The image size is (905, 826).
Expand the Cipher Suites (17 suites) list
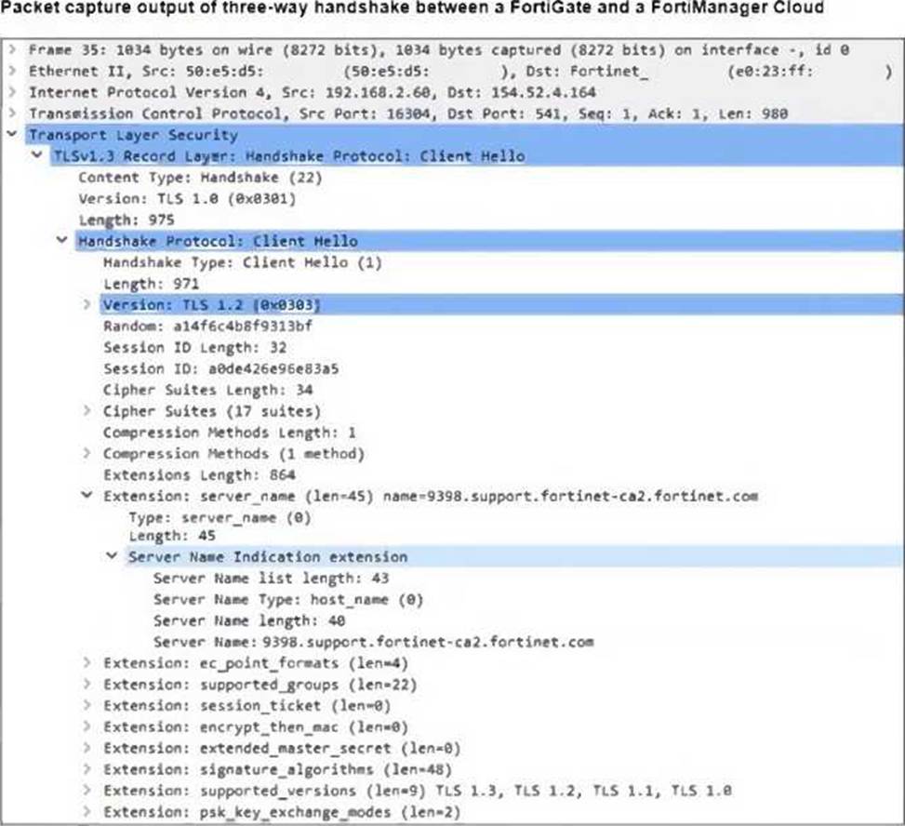click(x=87, y=411)
